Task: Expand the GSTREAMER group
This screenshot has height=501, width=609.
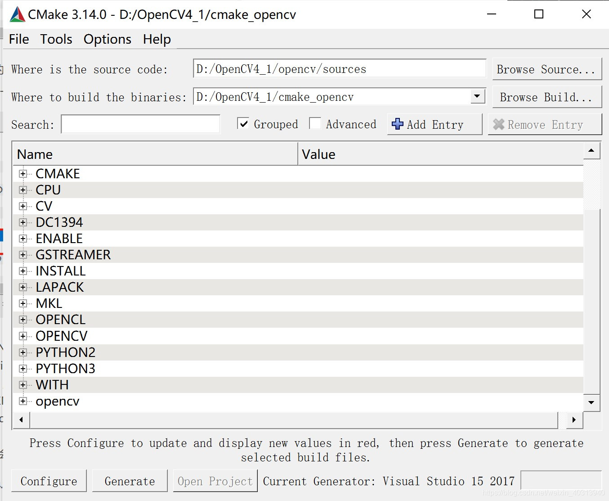Action: point(23,255)
